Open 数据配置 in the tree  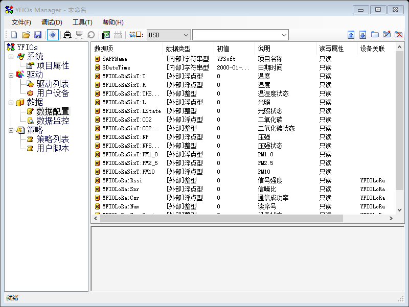coord(53,111)
